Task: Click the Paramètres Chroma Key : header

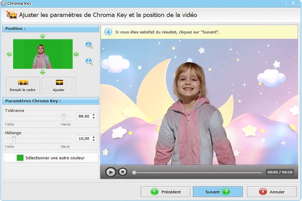Action: click(51, 101)
